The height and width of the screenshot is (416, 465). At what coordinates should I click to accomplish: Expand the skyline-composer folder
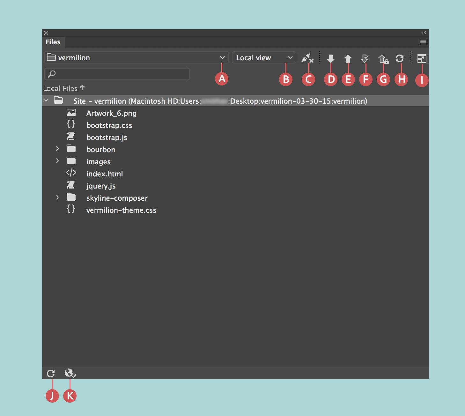click(57, 197)
